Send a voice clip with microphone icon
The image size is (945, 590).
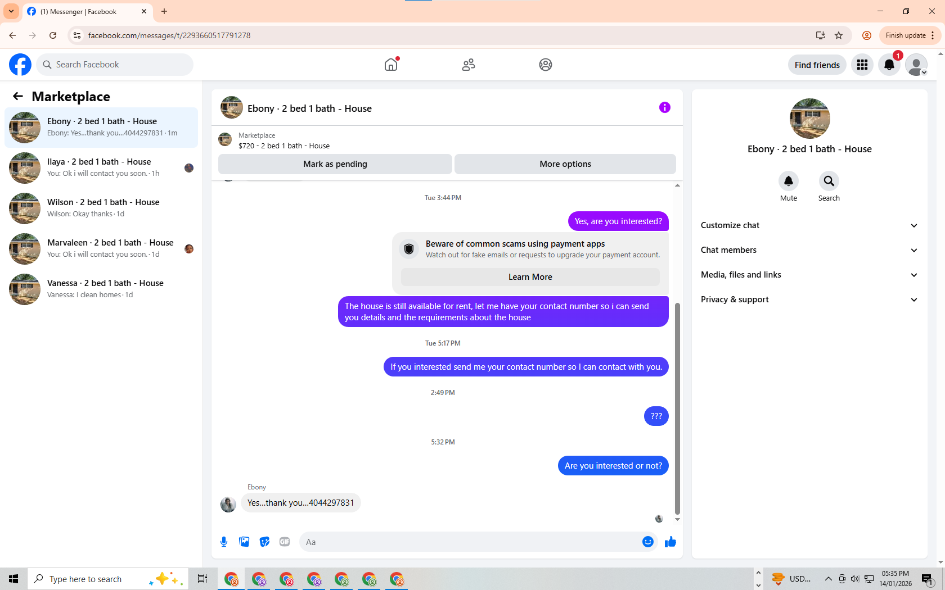coord(224,542)
